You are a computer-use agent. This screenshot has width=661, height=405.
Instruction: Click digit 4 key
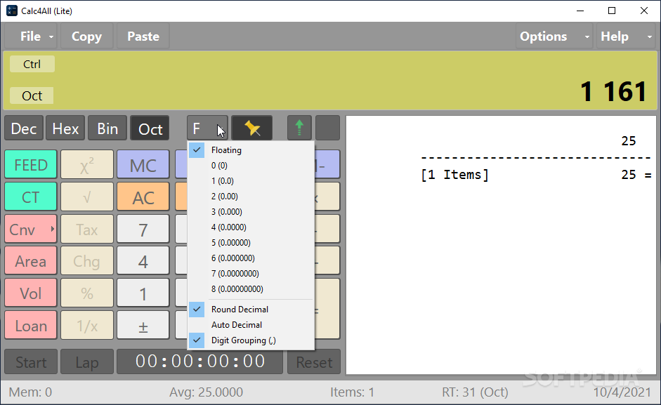[x=143, y=261]
